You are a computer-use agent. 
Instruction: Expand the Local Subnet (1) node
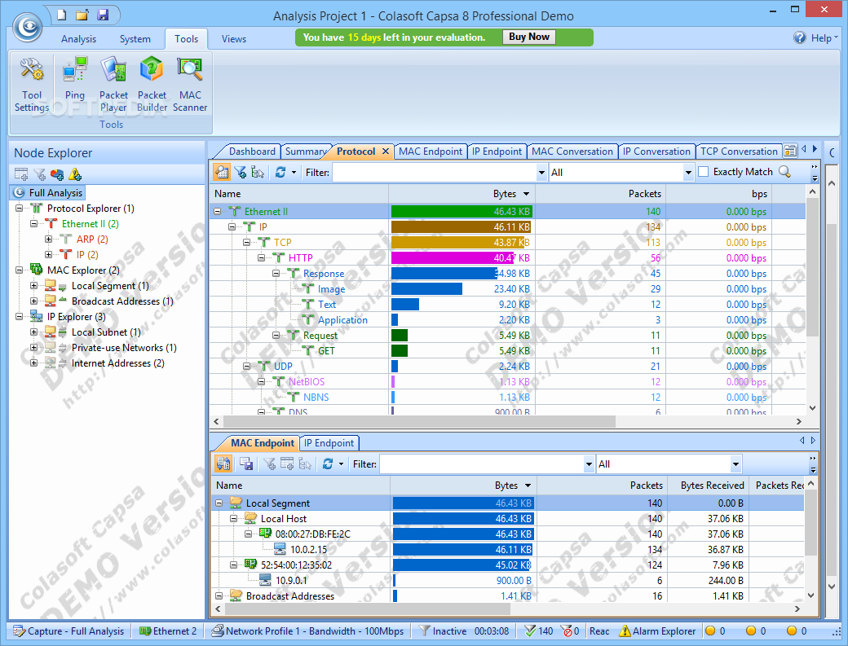click(34, 332)
